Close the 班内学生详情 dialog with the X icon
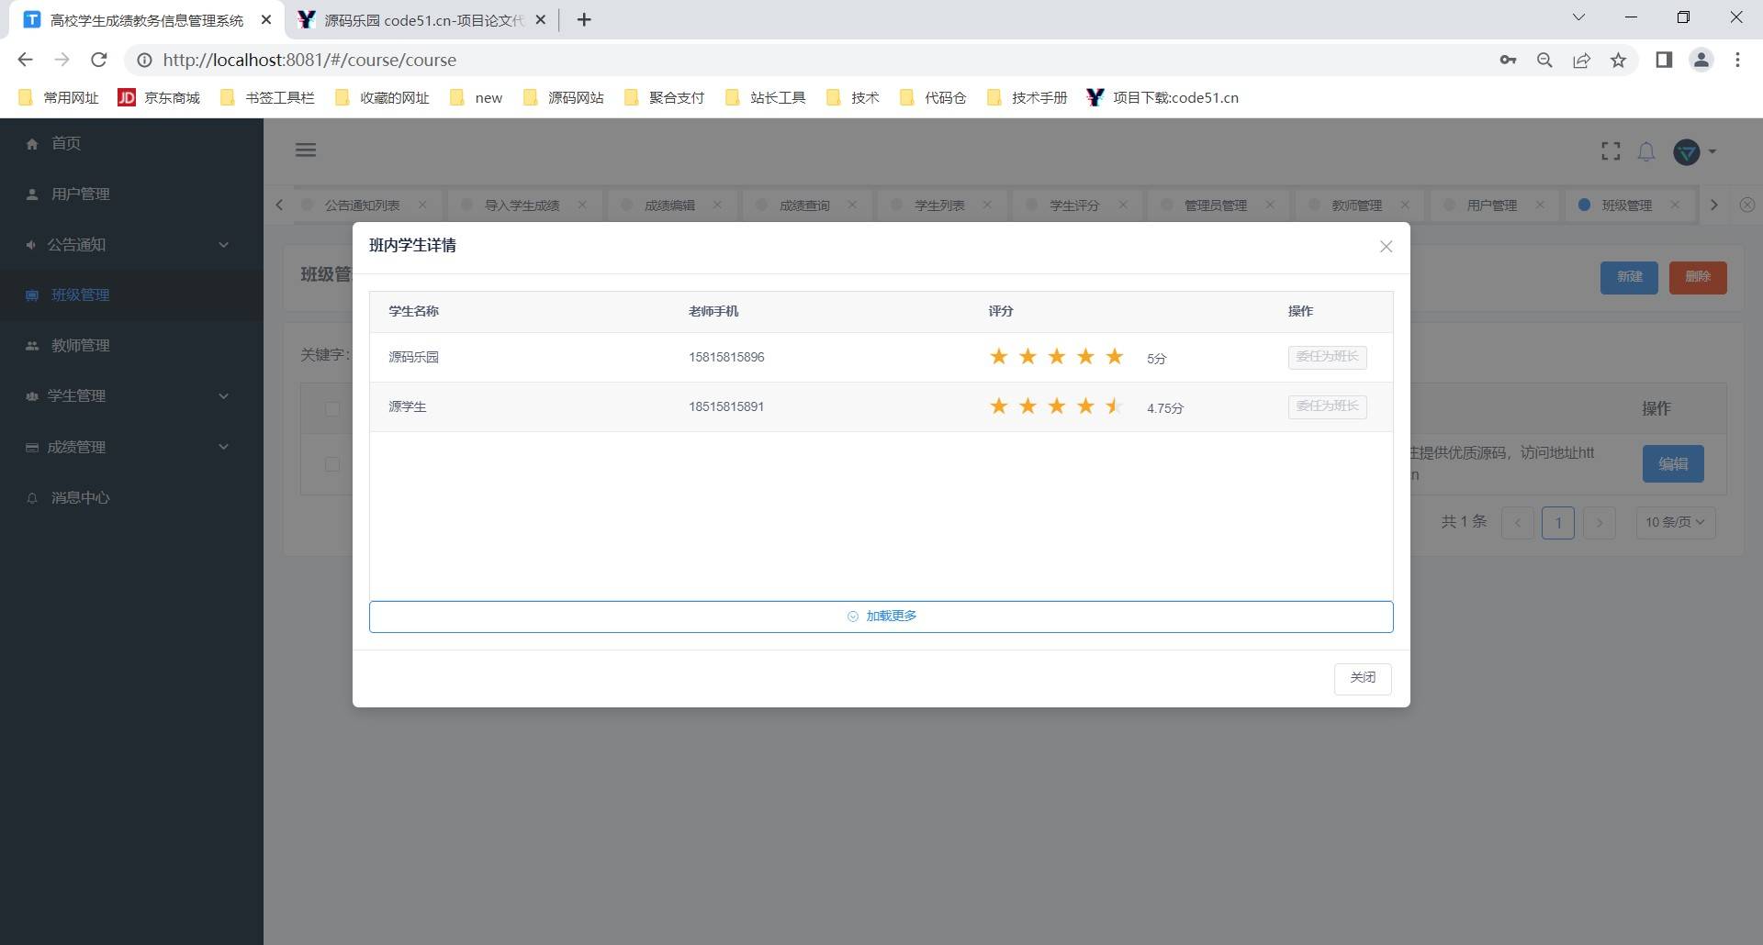 pos(1386,247)
